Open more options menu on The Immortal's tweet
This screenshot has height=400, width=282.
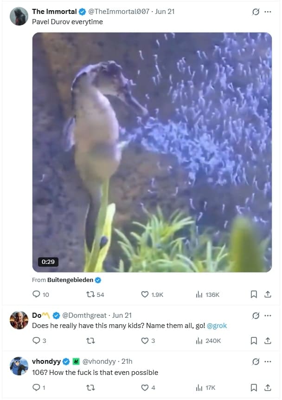(268, 12)
